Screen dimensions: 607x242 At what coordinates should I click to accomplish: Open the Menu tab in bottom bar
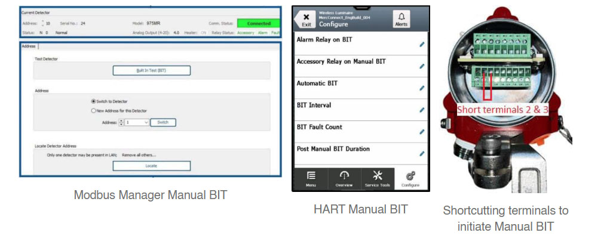[311, 179]
